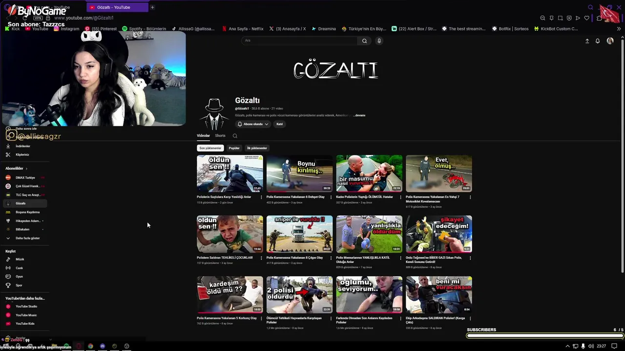
Task: Switch to the Shorts tab
Action: pos(220,136)
